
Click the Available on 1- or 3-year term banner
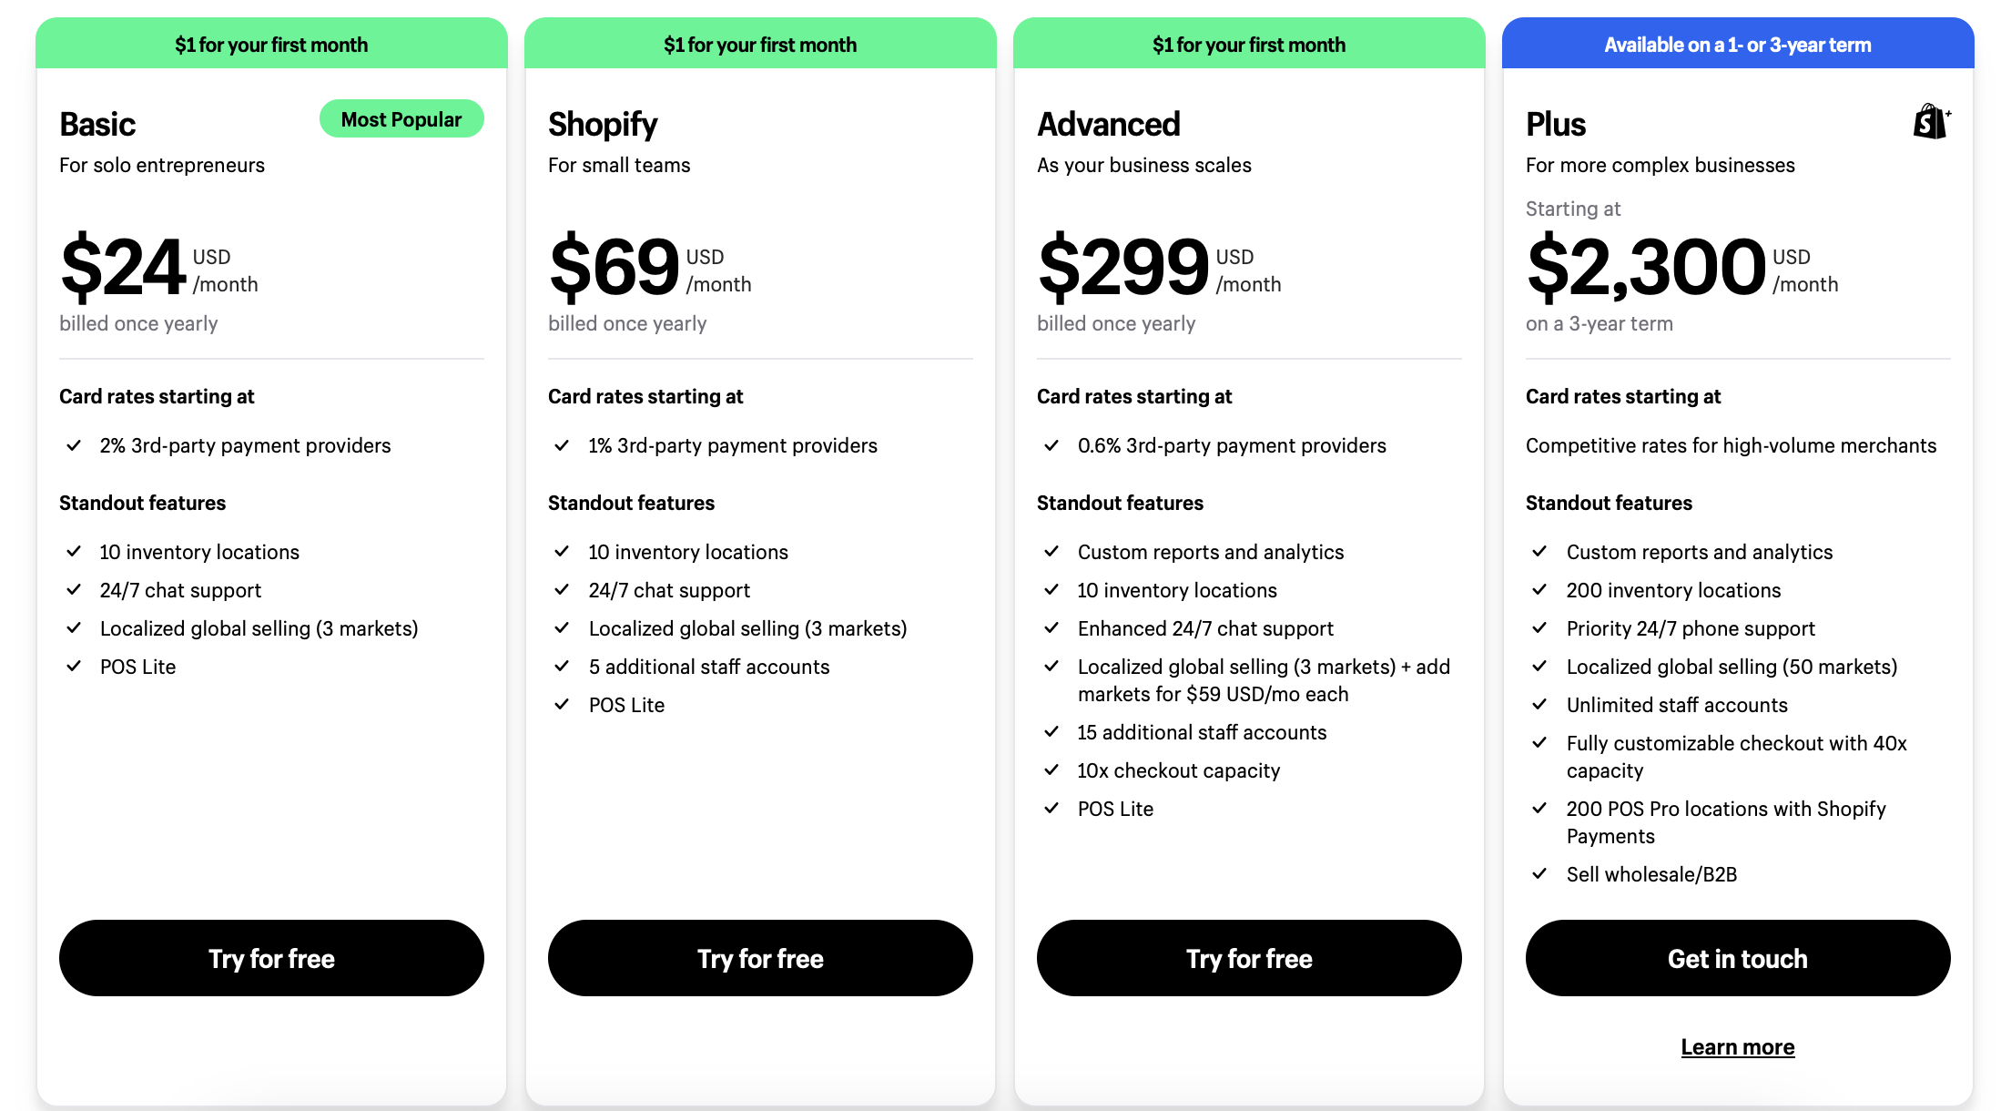pyautogui.click(x=1737, y=43)
